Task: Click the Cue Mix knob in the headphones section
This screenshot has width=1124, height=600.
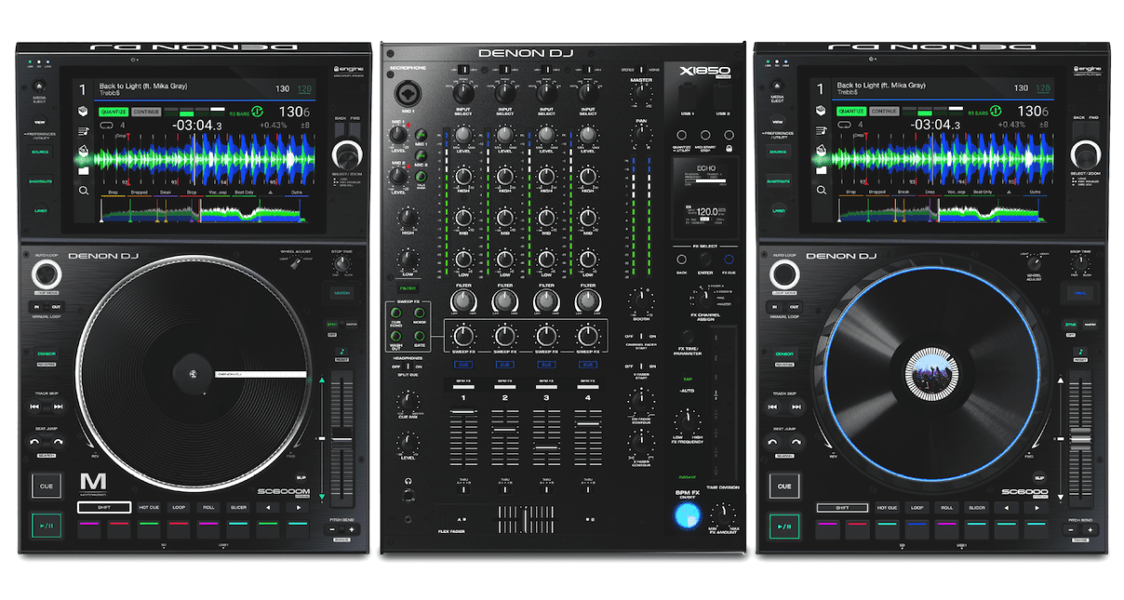Action: point(408,402)
